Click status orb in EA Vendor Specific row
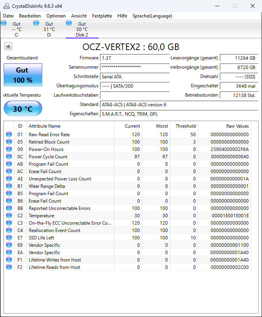This screenshot has height=317, width=262. coord(9,252)
